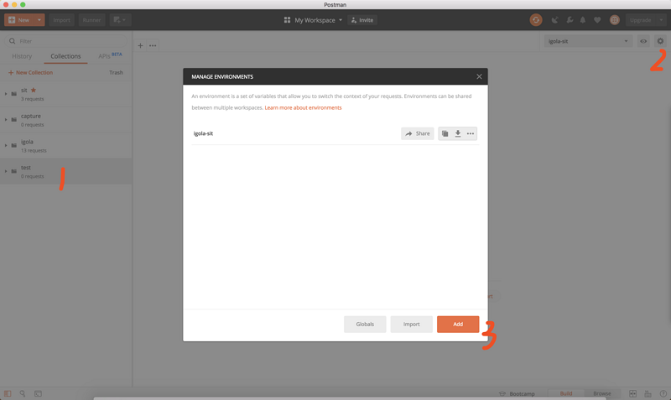Duplicate the igola-sit environment icon

pos(445,133)
